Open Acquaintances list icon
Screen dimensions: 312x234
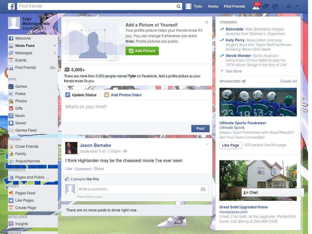11,161
